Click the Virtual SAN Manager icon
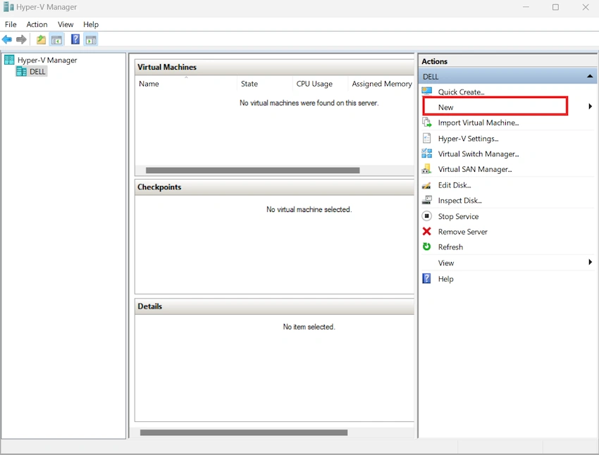The height and width of the screenshot is (455, 599). [x=427, y=169]
